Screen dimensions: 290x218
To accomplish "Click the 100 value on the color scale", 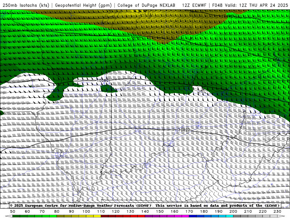I will (86, 211).
